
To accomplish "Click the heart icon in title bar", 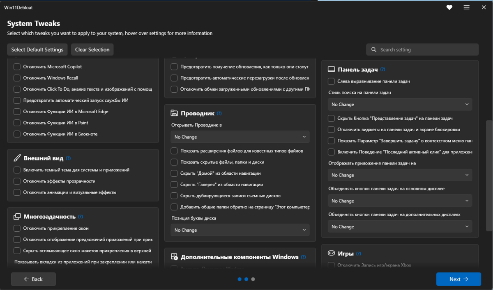I will point(449,7).
